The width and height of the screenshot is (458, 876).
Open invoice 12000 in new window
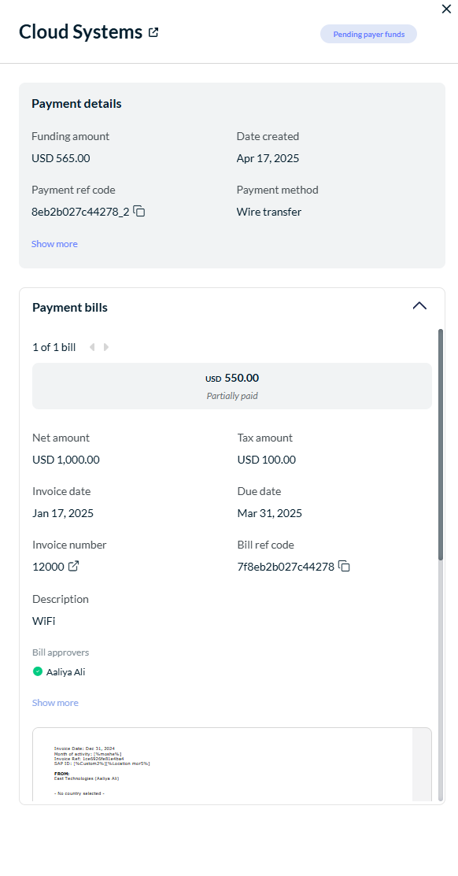click(x=74, y=567)
